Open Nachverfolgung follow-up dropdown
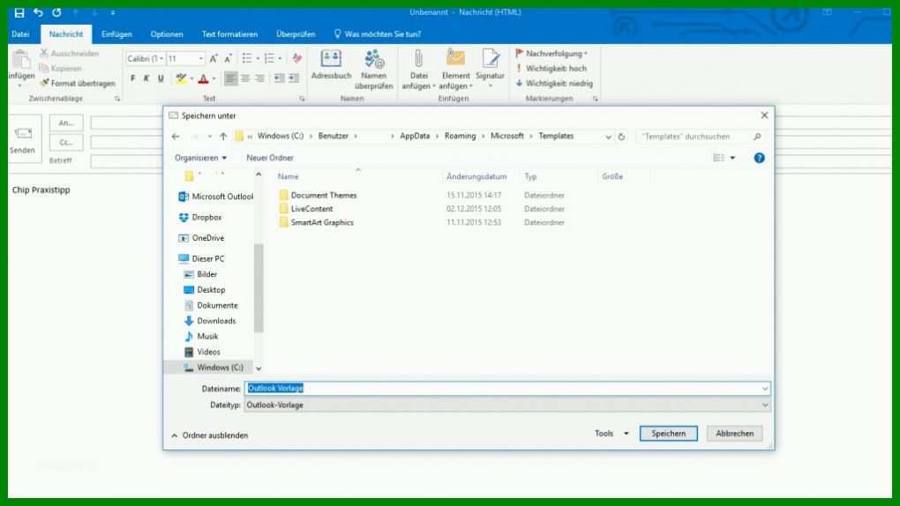The width and height of the screenshot is (900, 506). (551, 54)
